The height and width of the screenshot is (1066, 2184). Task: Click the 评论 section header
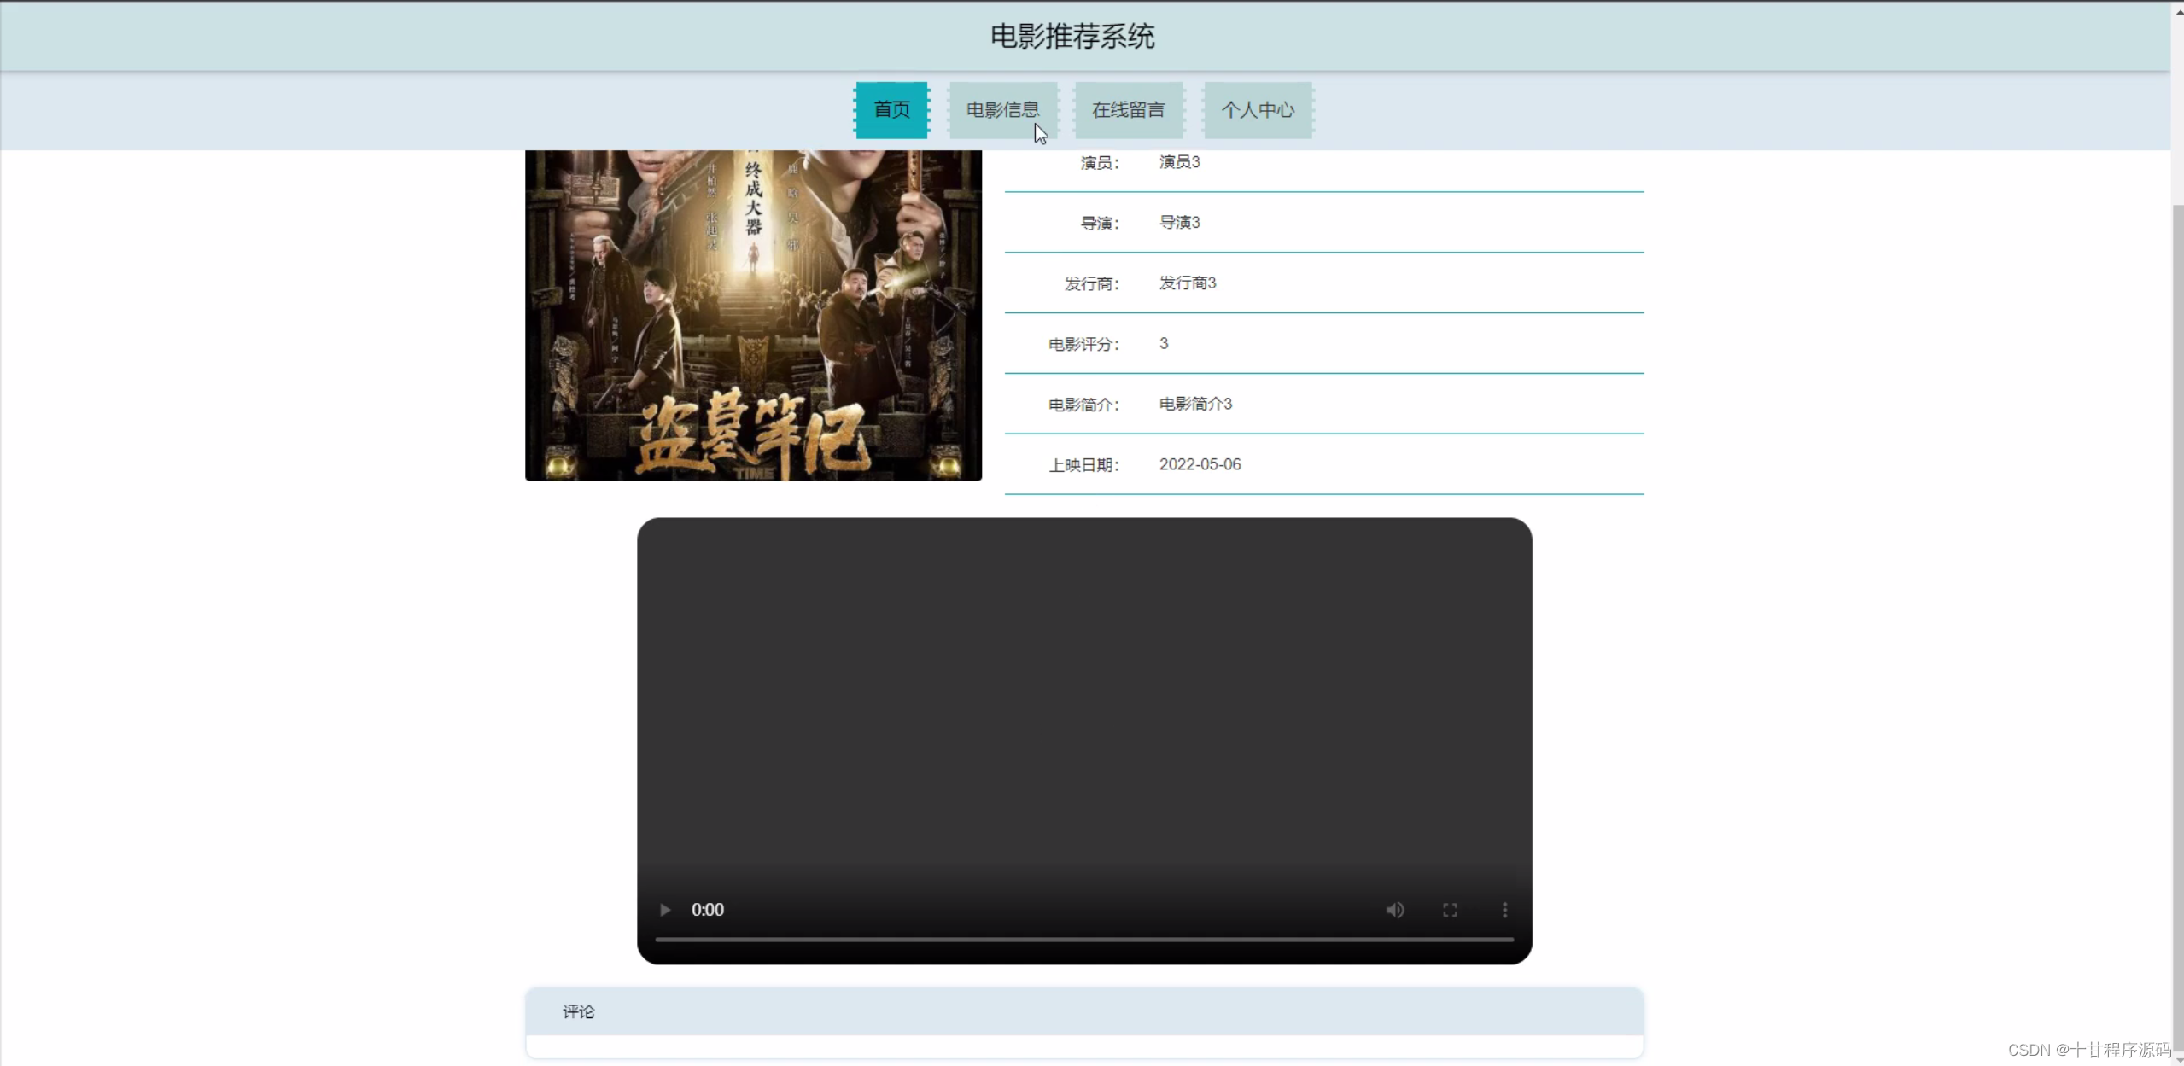pyautogui.click(x=579, y=1011)
